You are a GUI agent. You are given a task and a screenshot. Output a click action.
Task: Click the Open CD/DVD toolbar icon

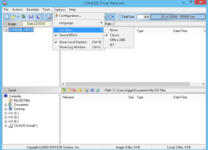(x=23, y=17)
